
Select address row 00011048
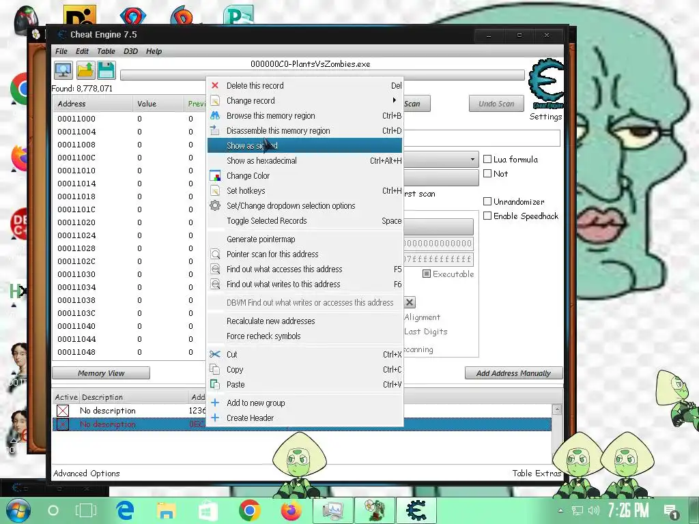tap(128, 351)
